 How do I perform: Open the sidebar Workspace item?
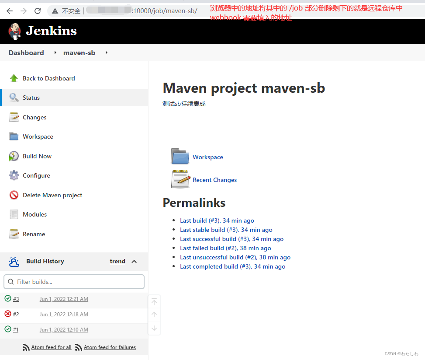(x=38, y=136)
